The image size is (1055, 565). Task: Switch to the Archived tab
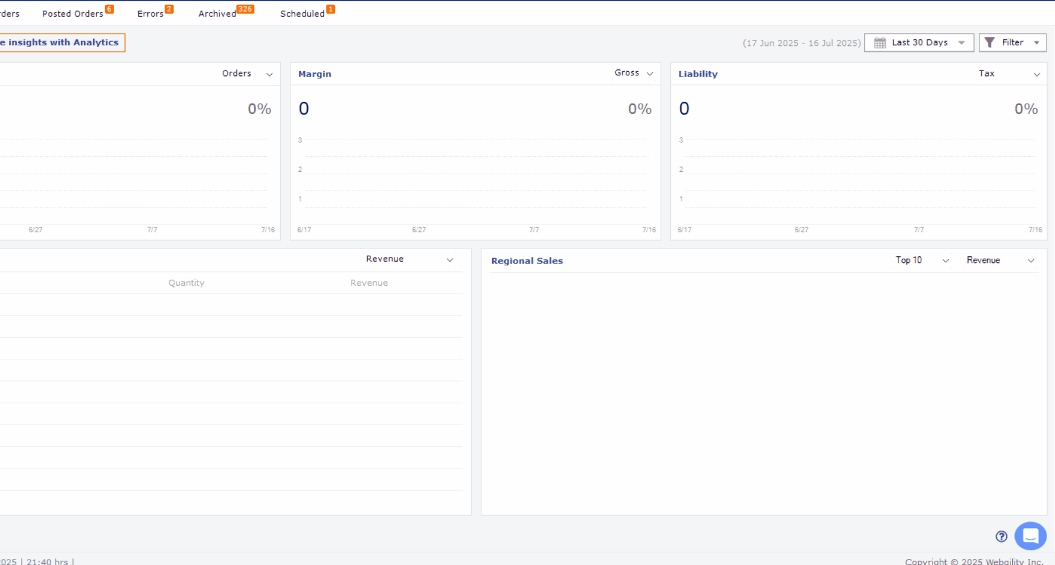tap(217, 14)
